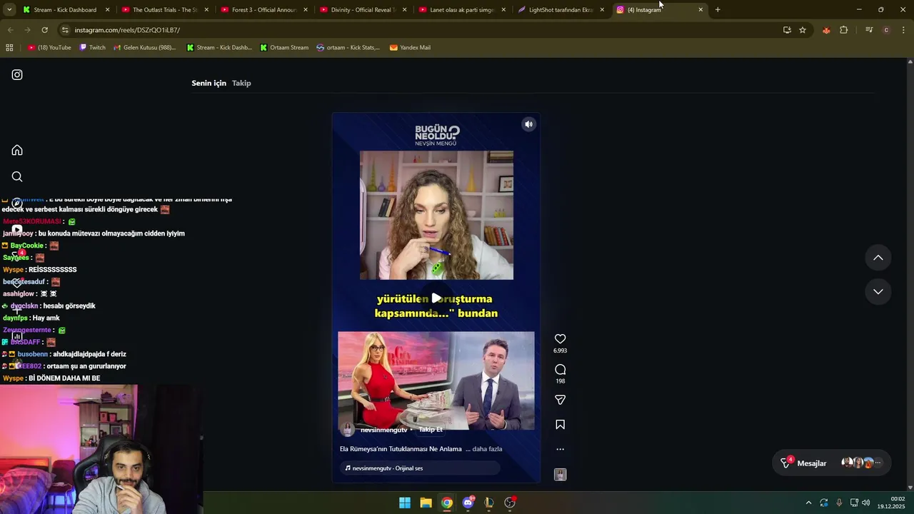
Task: Bookmark this page with star icon
Action: tap(803, 30)
